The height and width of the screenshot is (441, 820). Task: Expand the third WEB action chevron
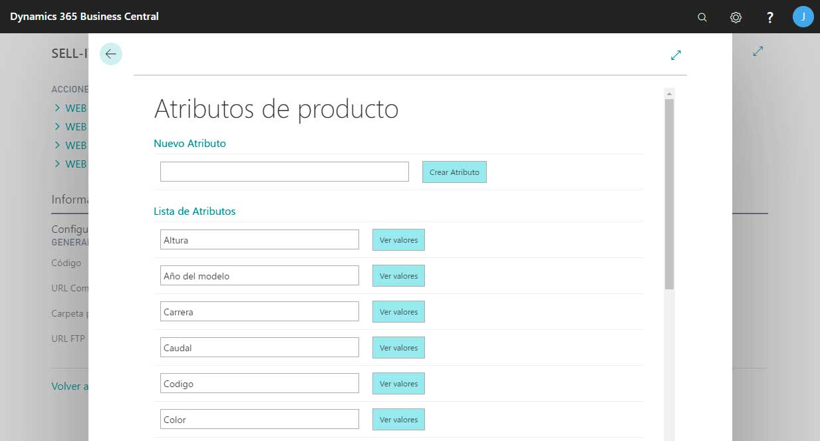pyautogui.click(x=57, y=145)
